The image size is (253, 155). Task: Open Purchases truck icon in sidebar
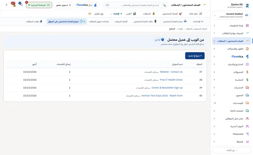[247, 88]
